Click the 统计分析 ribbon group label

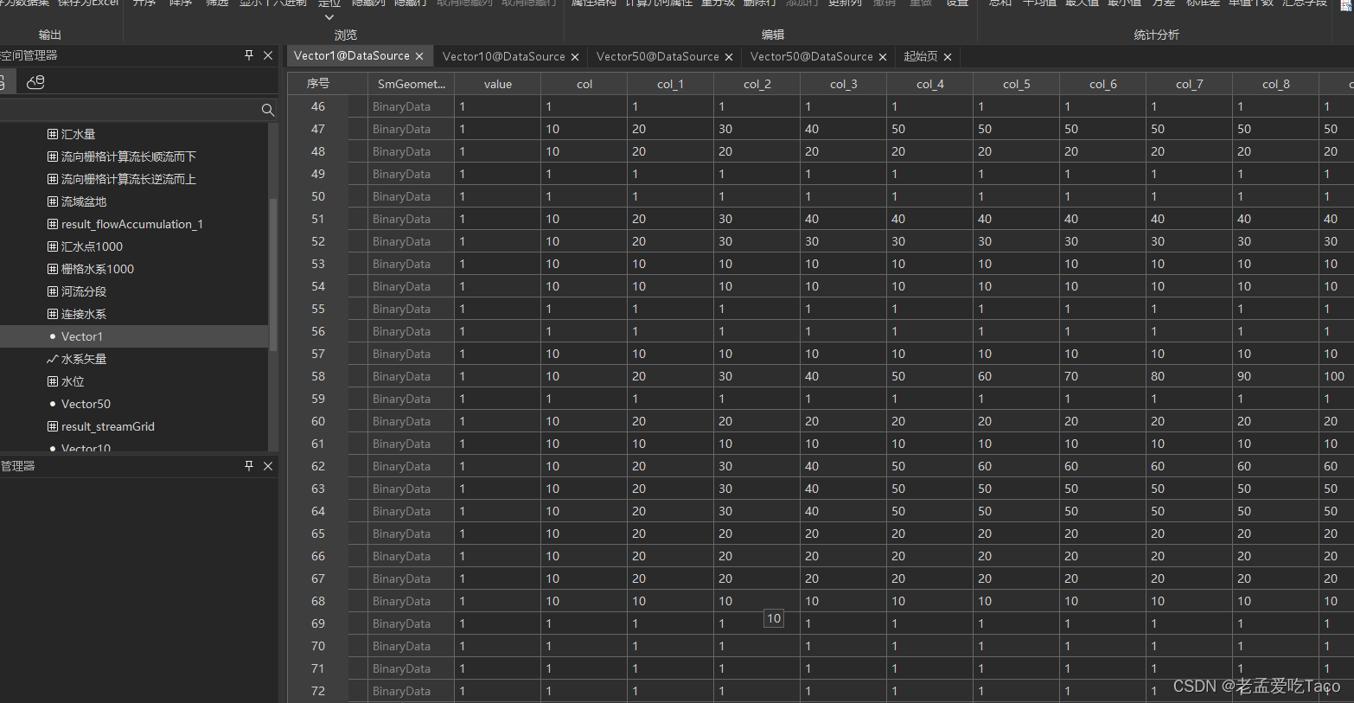click(1157, 35)
